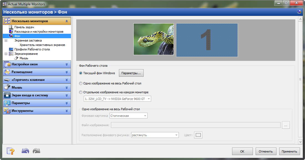The height and width of the screenshot is (160, 305).
Task: Click the Отменить button
Action: 266,151
